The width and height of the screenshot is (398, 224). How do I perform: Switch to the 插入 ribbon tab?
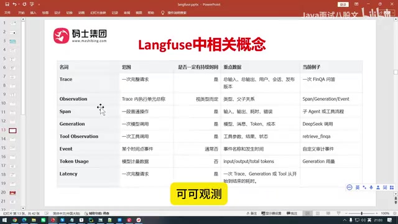pos(33,12)
